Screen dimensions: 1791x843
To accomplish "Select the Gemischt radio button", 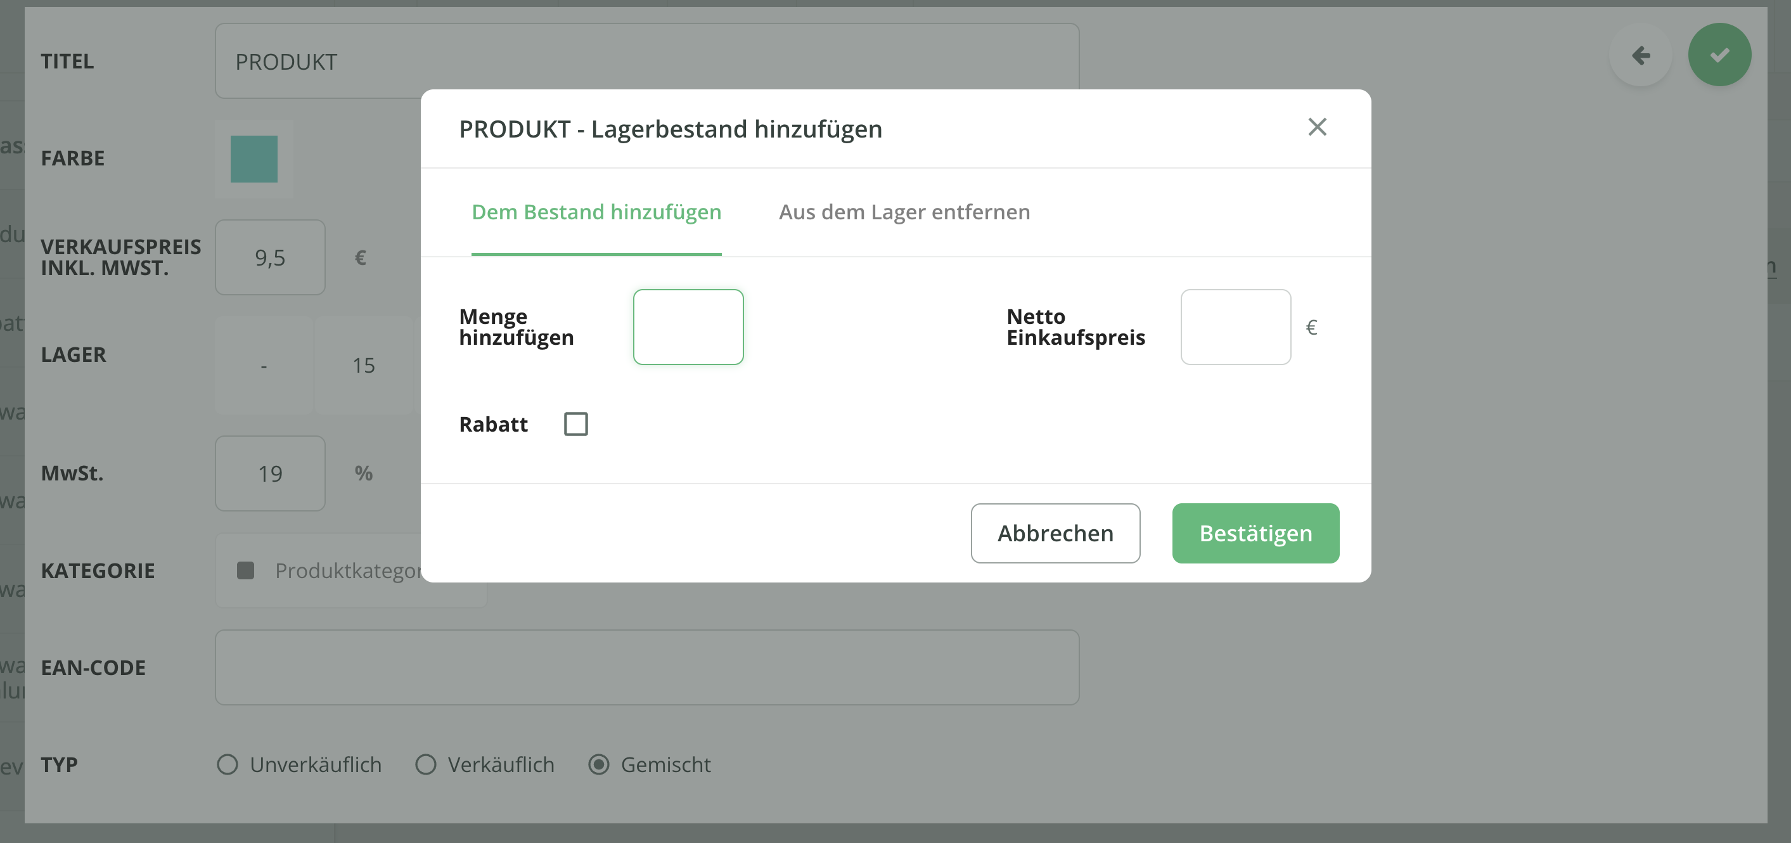I will (x=599, y=764).
